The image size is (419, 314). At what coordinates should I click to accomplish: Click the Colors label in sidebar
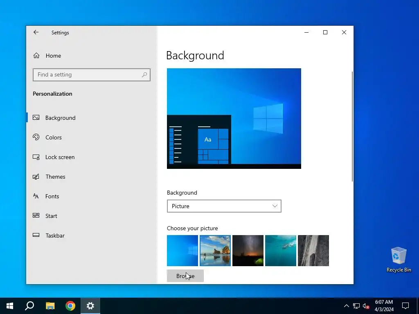54,137
